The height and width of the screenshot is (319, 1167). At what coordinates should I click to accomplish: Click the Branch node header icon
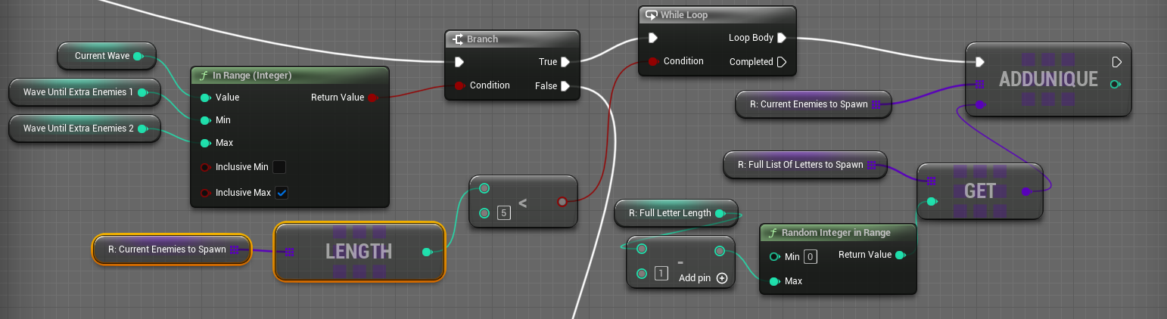(x=457, y=39)
